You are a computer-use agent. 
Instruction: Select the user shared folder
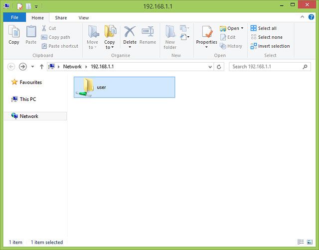(124, 87)
